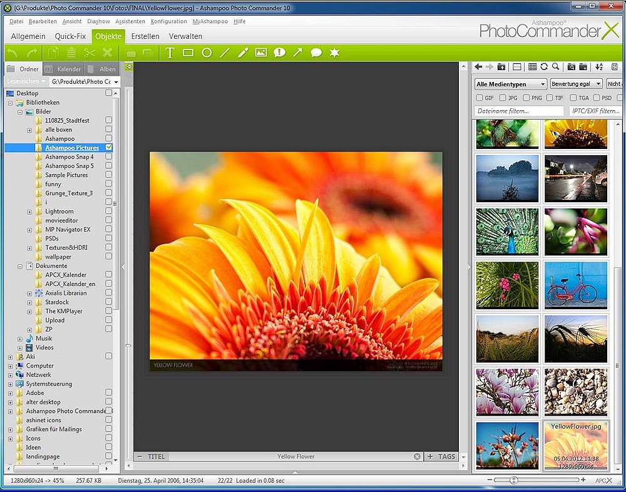The height and width of the screenshot is (492, 626).
Task: Uncheck the Ashampoo Pictures folder checkbox
Action: coord(109,148)
